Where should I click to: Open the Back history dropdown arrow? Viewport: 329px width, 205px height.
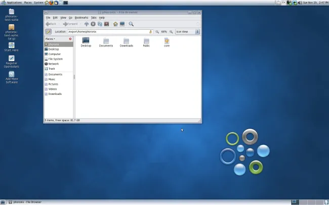pyautogui.click(x=59, y=24)
